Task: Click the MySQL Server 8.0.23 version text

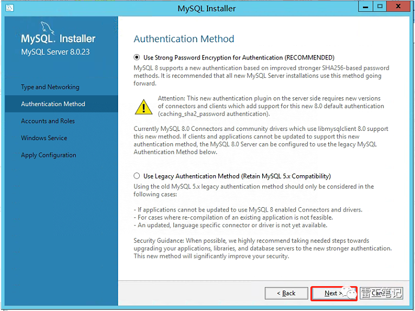Action: [x=55, y=52]
